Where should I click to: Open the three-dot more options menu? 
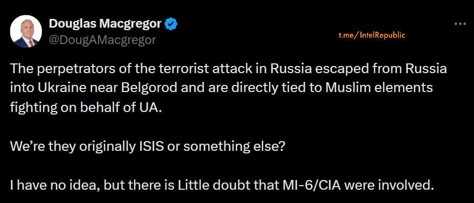[x=460, y=24]
